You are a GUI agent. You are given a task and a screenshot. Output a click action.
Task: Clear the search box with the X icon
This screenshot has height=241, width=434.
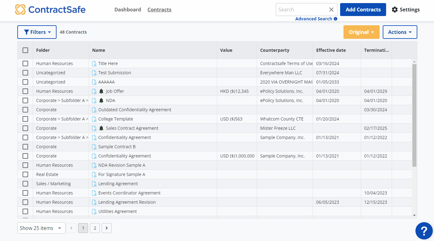point(331,10)
